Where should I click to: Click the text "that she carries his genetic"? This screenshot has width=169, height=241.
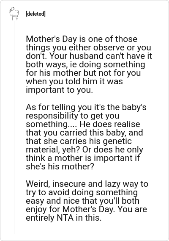pyautogui.click(x=79, y=141)
